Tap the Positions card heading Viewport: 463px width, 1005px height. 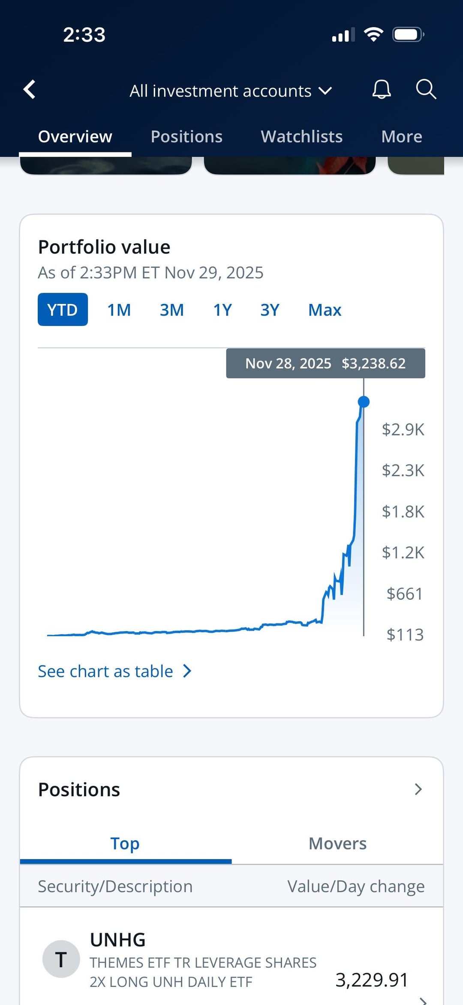(x=79, y=789)
